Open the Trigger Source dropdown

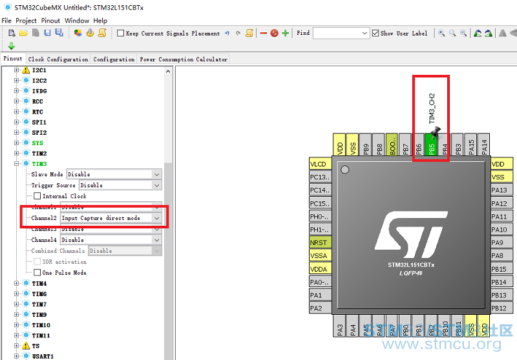[157, 185]
